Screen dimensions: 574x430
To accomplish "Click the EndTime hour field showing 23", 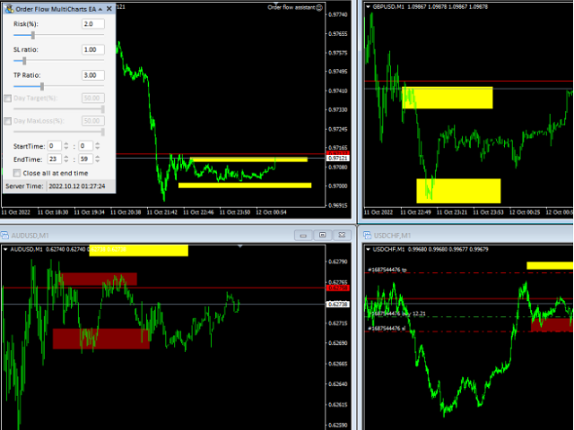I will tap(55, 159).
